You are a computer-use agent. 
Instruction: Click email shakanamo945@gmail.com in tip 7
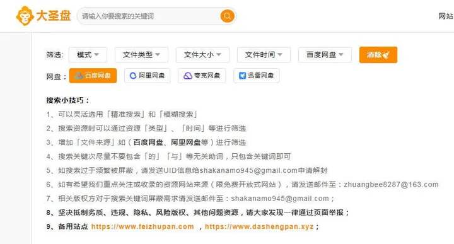pyautogui.click(x=280, y=199)
